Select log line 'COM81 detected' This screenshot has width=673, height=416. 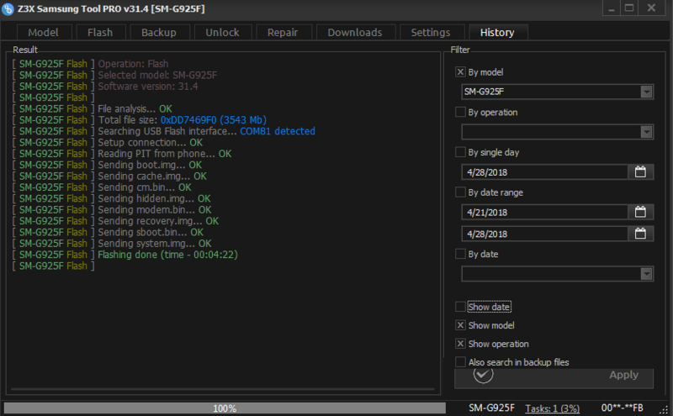pos(278,131)
